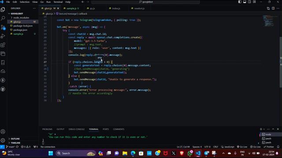Open package-lock.json in the Explorer
Screen dimensions: 282x158
[x=23, y=25]
